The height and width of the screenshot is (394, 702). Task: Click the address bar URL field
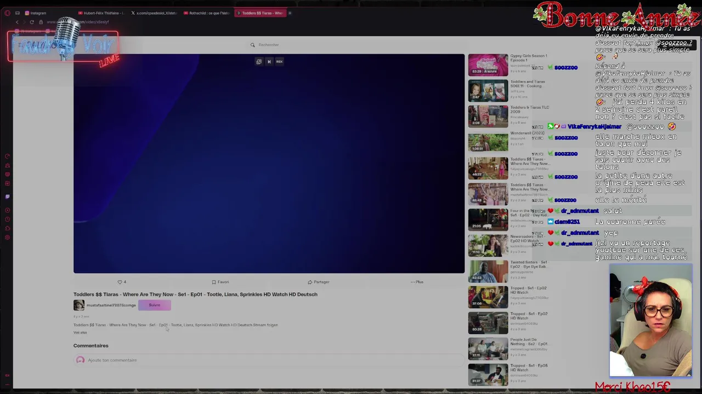[x=77, y=22]
